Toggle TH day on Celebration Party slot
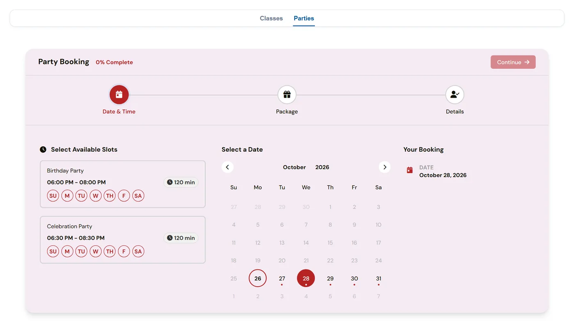 tap(110, 251)
